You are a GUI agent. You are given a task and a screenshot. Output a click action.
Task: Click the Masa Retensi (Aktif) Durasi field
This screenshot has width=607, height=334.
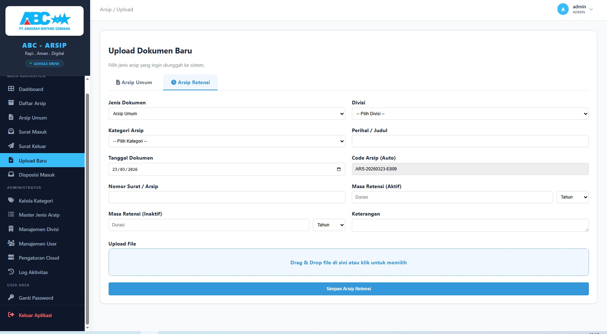pos(452,197)
